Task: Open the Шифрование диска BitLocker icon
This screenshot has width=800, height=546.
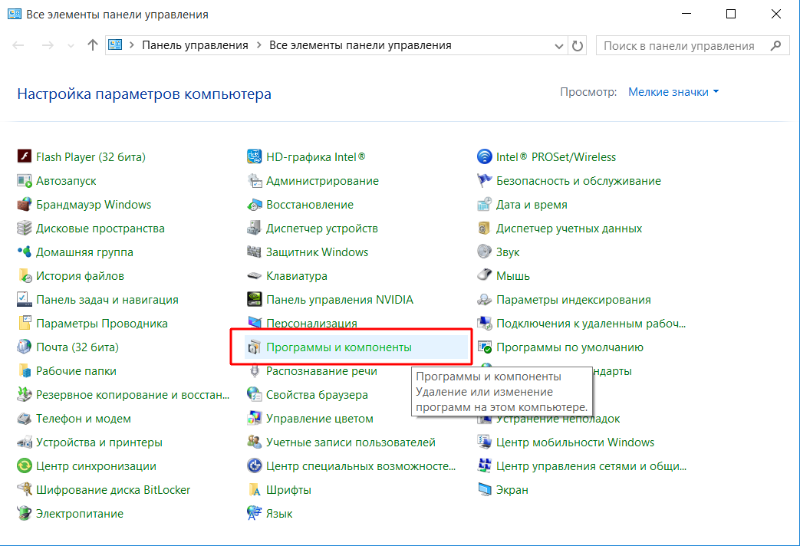Action: pyautogui.click(x=24, y=490)
